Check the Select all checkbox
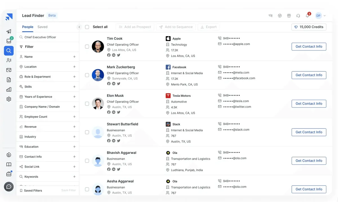 pos(87,27)
